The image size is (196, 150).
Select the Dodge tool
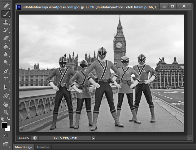click(x=6, y=62)
